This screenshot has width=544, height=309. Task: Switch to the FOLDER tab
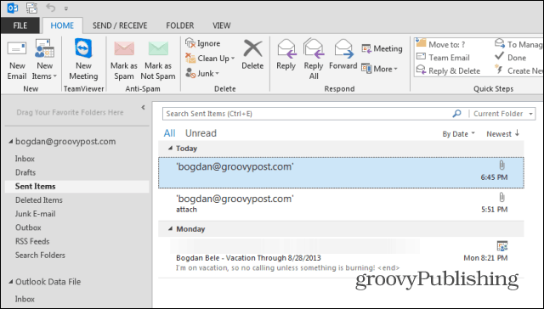coord(179,25)
